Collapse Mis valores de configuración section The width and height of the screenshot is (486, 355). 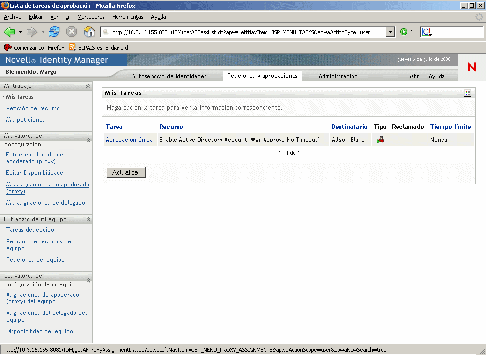pyautogui.click(x=88, y=140)
